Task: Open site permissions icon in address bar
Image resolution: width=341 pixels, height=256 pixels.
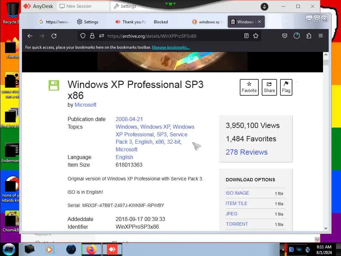Action: (102, 36)
